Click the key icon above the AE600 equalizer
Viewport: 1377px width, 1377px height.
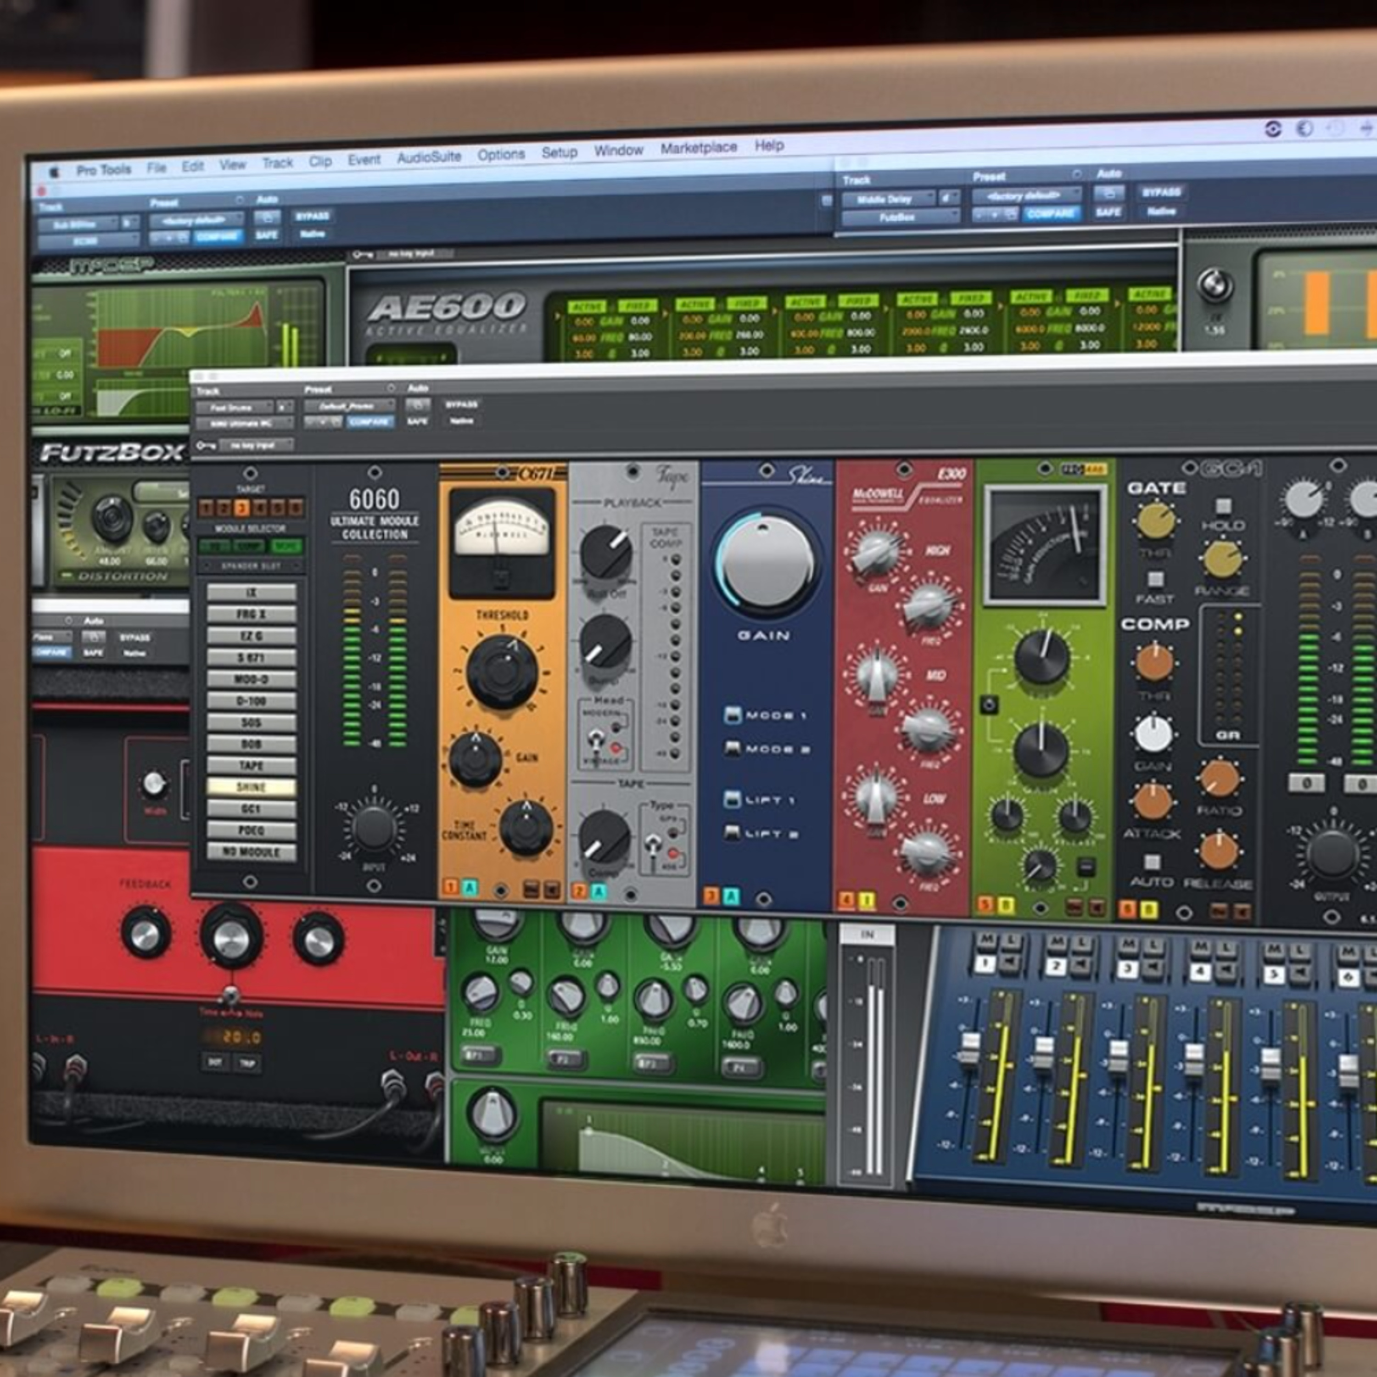click(362, 254)
